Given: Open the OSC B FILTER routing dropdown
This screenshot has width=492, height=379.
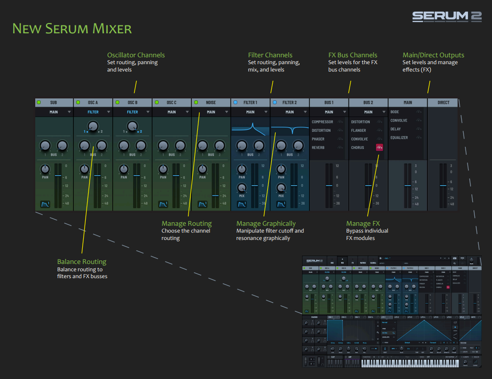Looking at the screenshot, I should pyautogui.click(x=132, y=112).
